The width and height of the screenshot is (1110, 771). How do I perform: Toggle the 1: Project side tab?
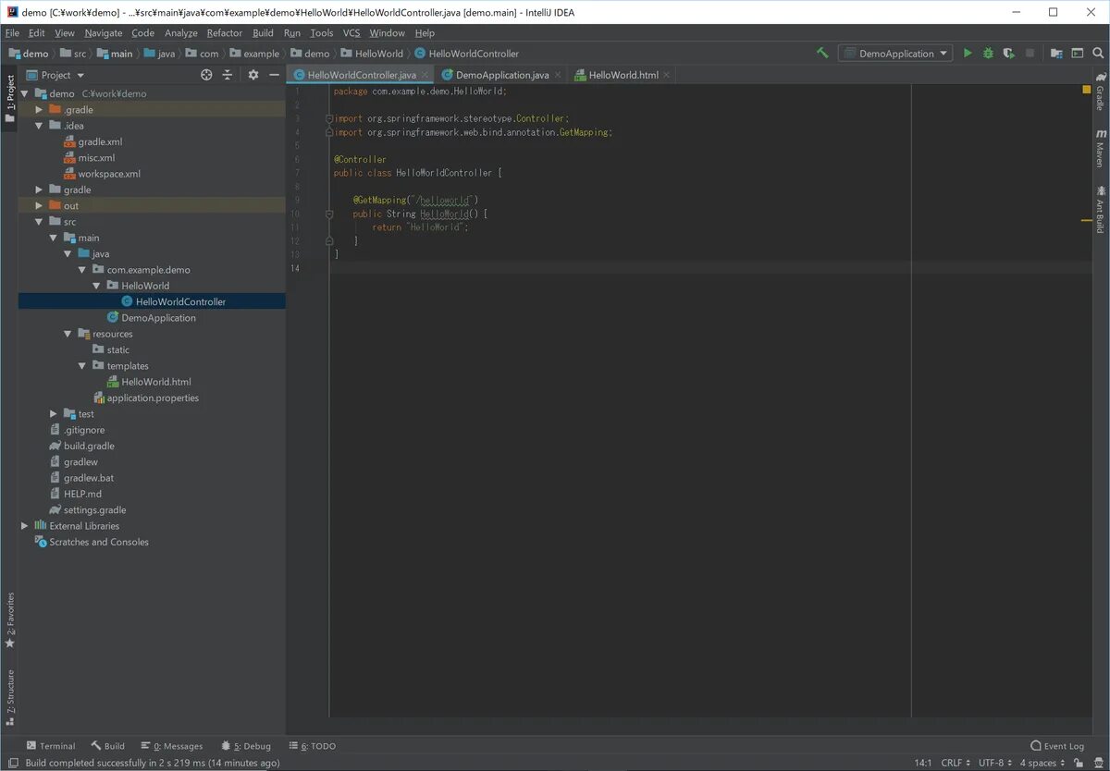(9, 99)
